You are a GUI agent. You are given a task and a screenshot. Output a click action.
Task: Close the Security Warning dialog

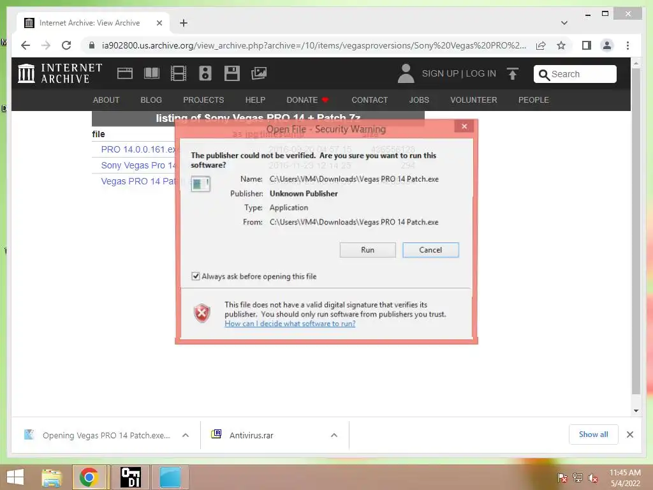(464, 126)
